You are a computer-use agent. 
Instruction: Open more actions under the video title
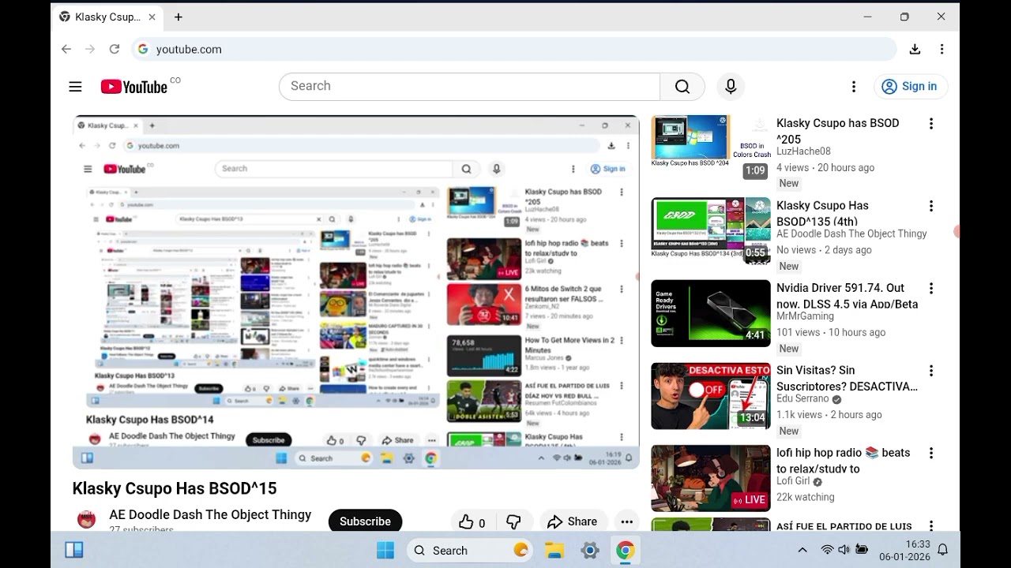pos(627,522)
